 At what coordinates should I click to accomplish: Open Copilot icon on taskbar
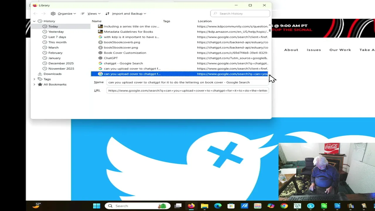tap(271, 206)
